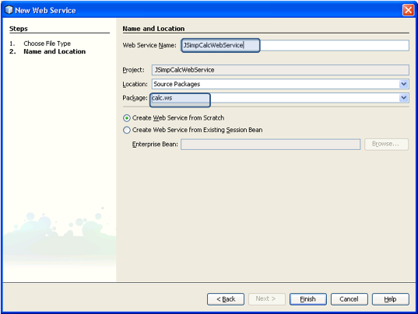Click Finish to create the web service

click(x=308, y=299)
